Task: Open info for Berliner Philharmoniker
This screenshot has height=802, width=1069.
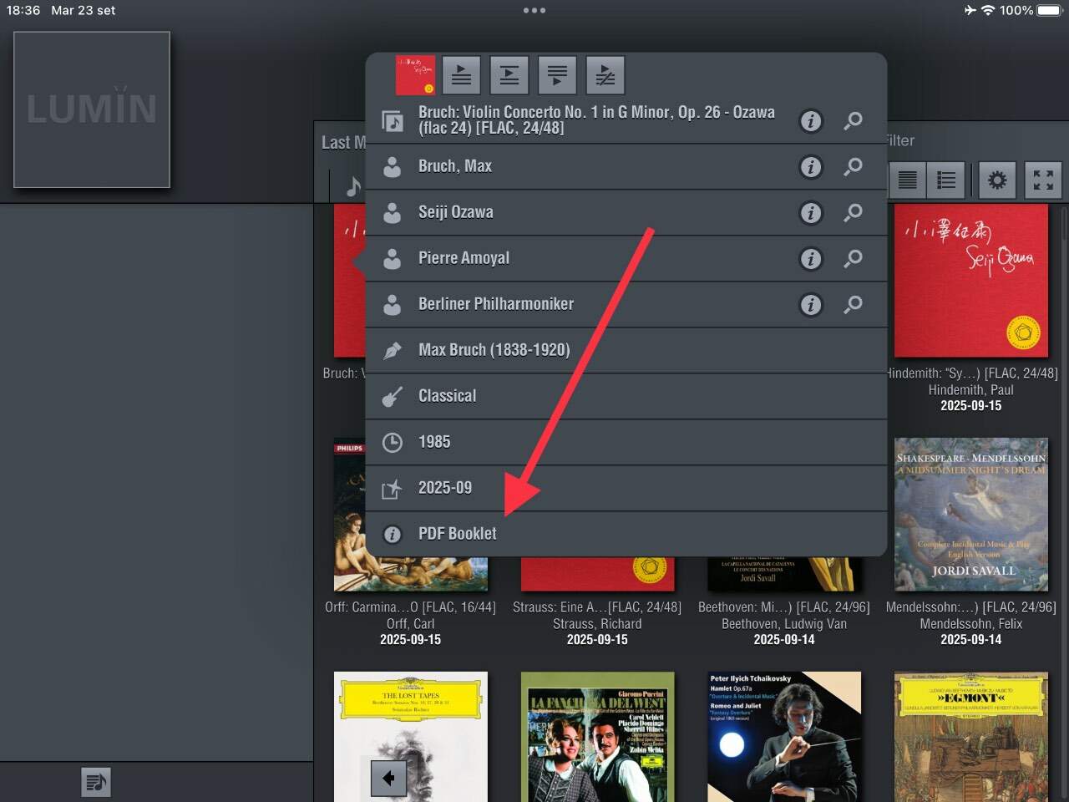Action: pos(810,305)
